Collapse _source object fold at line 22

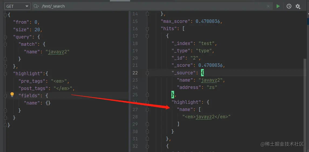coord(147,73)
